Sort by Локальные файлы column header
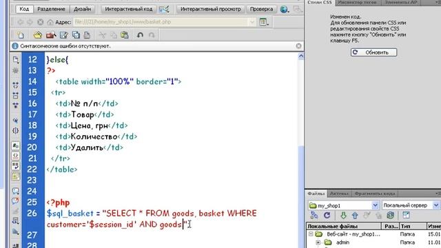This screenshot has height=248, width=441. click(x=344, y=226)
